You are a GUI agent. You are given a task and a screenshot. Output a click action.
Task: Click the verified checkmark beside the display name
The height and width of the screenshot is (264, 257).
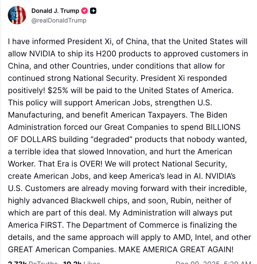[84, 11]
